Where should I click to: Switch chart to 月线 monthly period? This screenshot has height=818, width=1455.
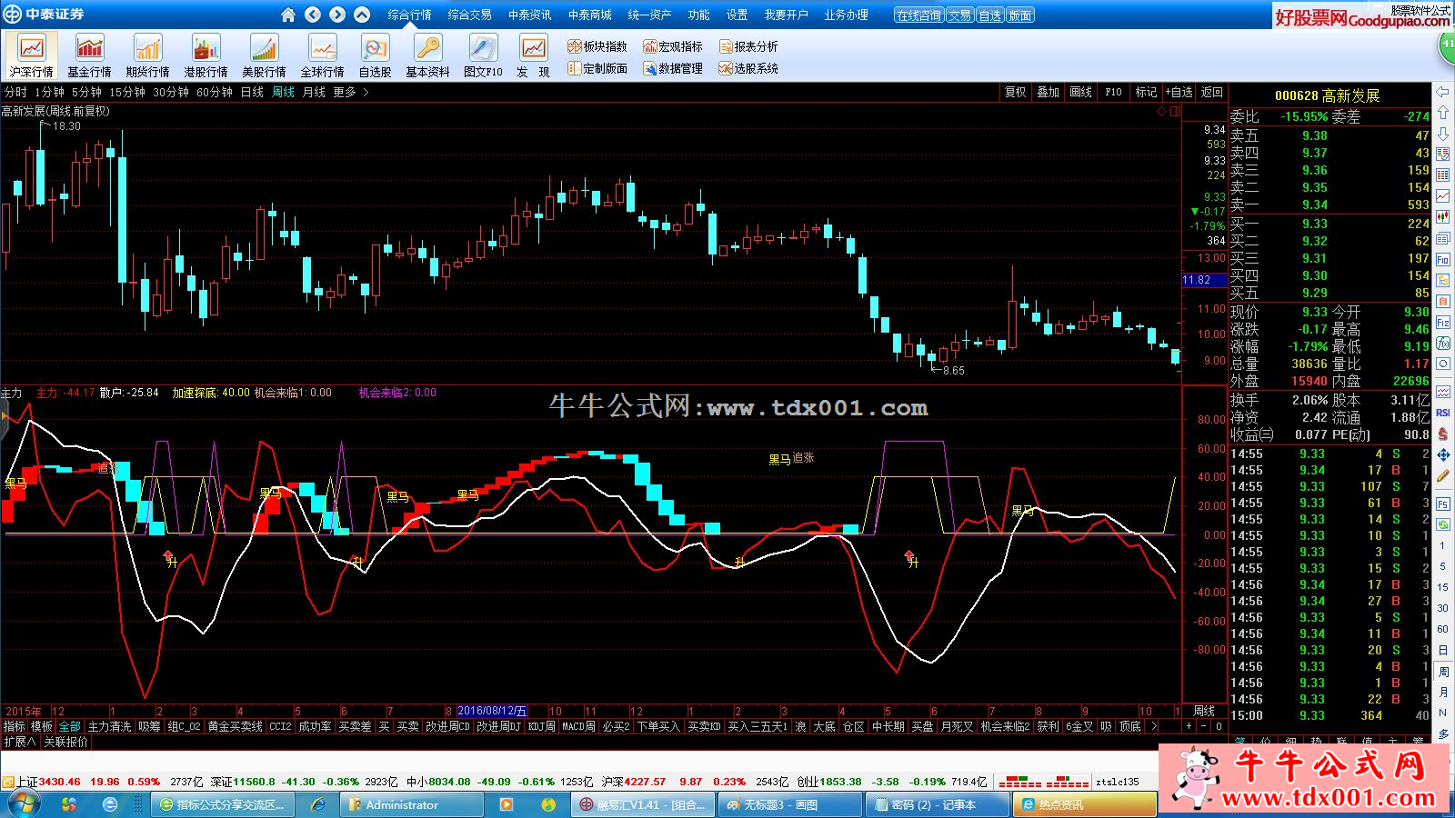(x=314, y=92)
